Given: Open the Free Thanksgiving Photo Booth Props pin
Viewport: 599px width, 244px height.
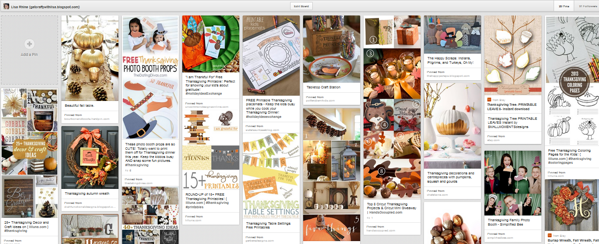Looking at the screenshot, I should coord(150,77).
